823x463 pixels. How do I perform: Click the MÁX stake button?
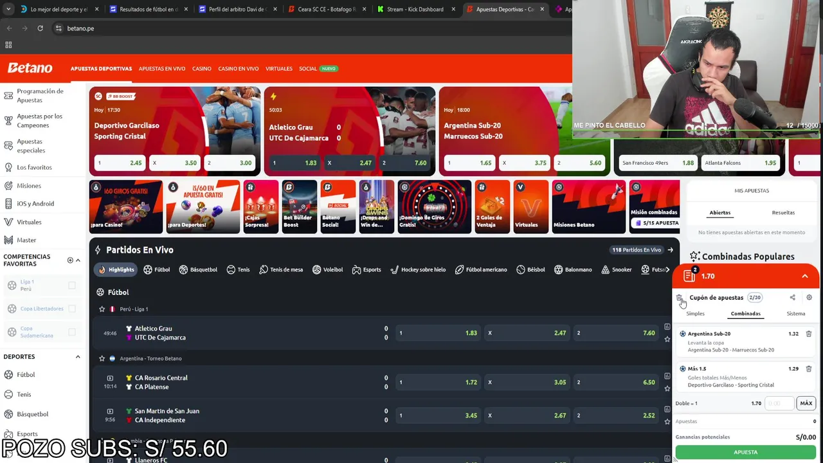[x=806, y=403]
